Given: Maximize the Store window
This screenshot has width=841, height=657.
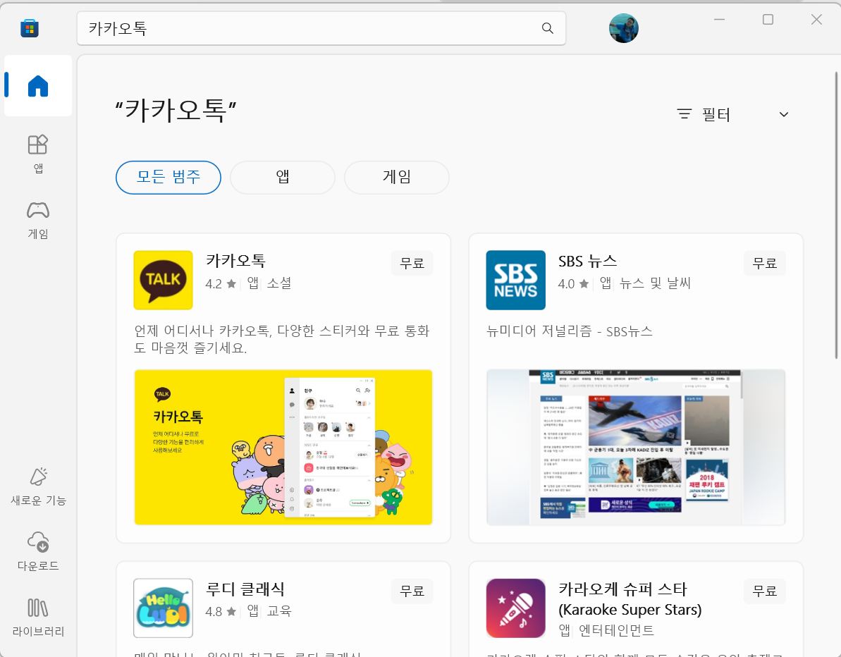Looking at the screenshot, I should click(x=768, y=20).
